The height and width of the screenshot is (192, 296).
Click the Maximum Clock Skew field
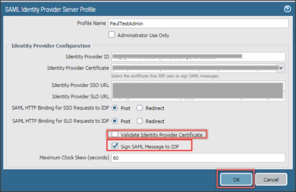(x=198, y=158)
